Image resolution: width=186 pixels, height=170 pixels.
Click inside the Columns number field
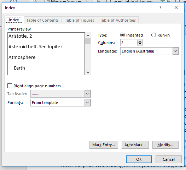coord(129,43)
